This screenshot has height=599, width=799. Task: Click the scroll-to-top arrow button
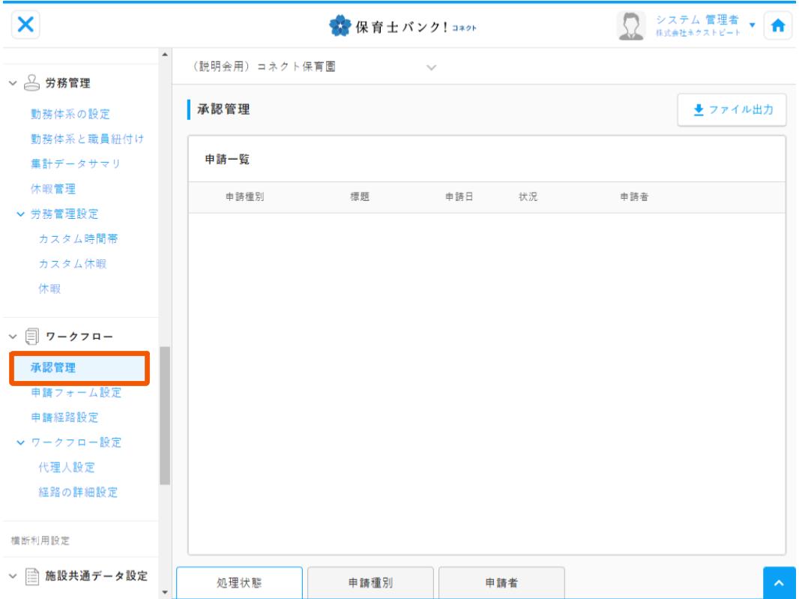(x=780, y=583)
